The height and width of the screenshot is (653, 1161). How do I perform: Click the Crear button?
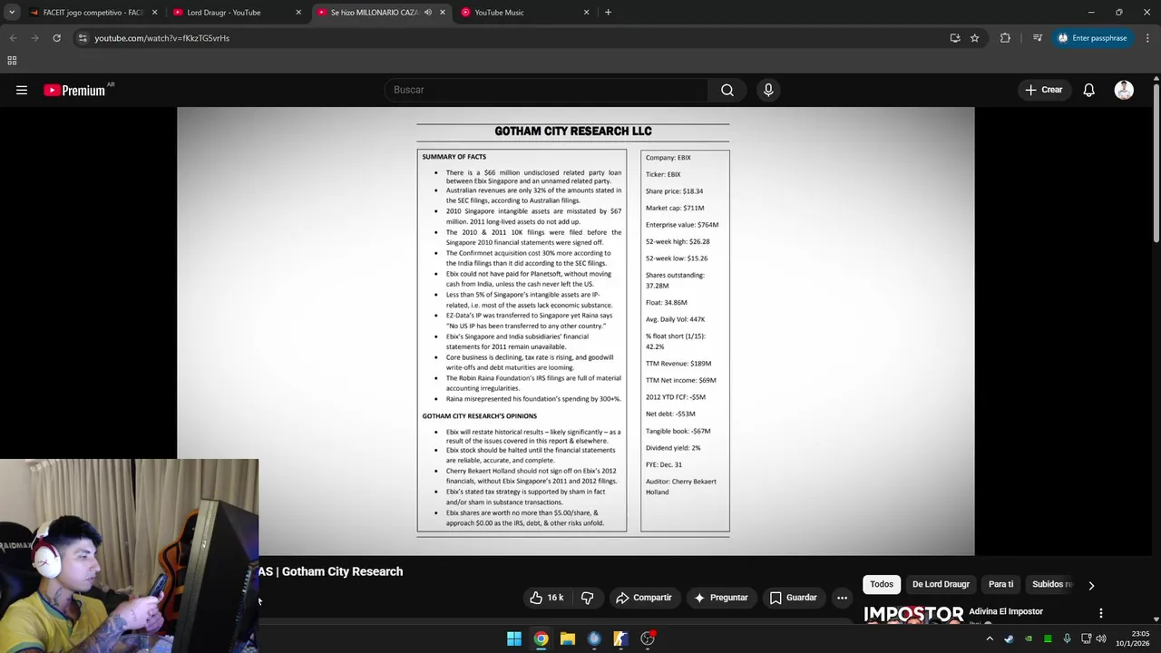tap(1043, 90)
